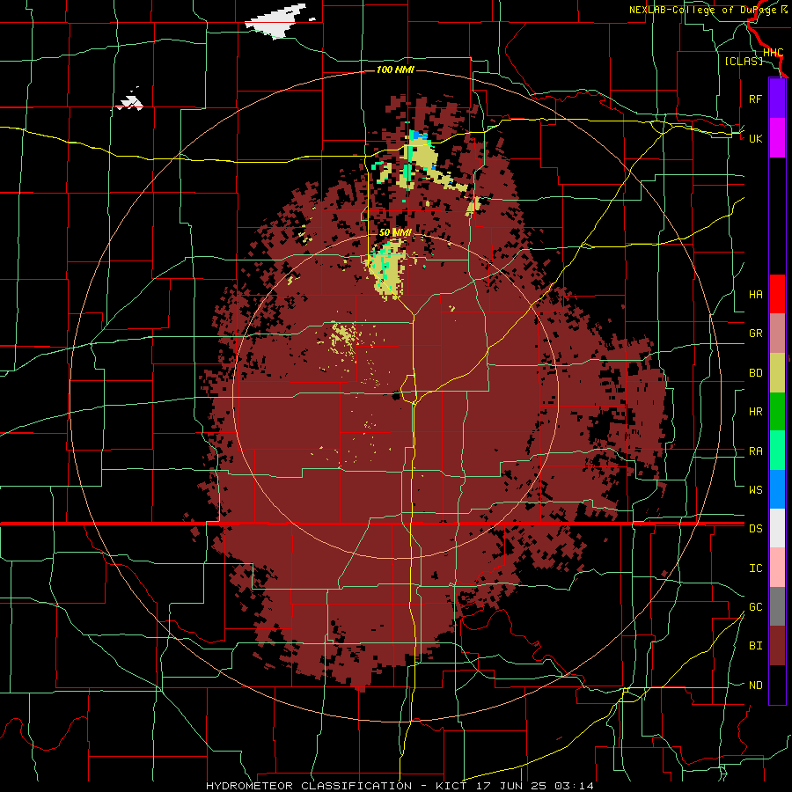The image size is (792, 792).
Task: Click the RA light green legend swatch
Action: [777, 451]
